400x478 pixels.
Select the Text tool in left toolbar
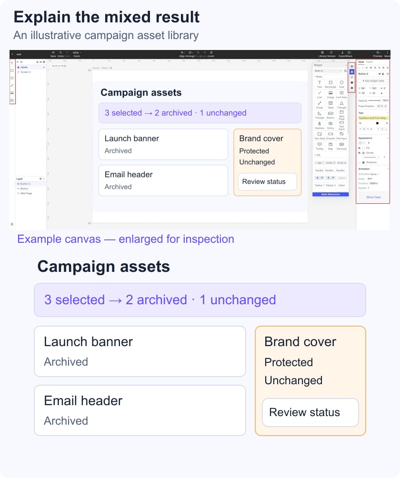(12, 63)
